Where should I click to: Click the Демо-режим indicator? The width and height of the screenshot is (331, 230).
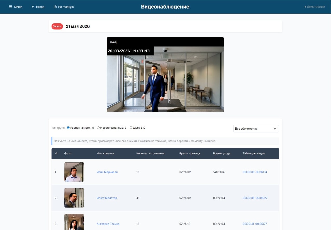tap(315, 7)
